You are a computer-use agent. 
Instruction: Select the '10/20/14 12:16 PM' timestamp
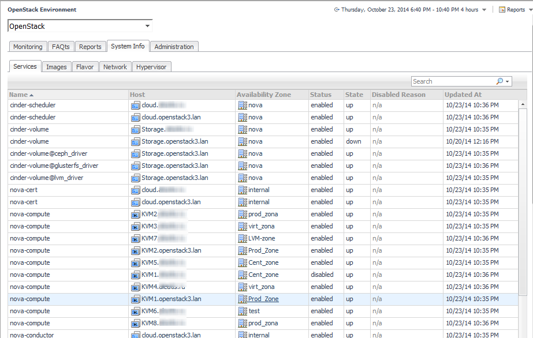click(x=472, y=141)
